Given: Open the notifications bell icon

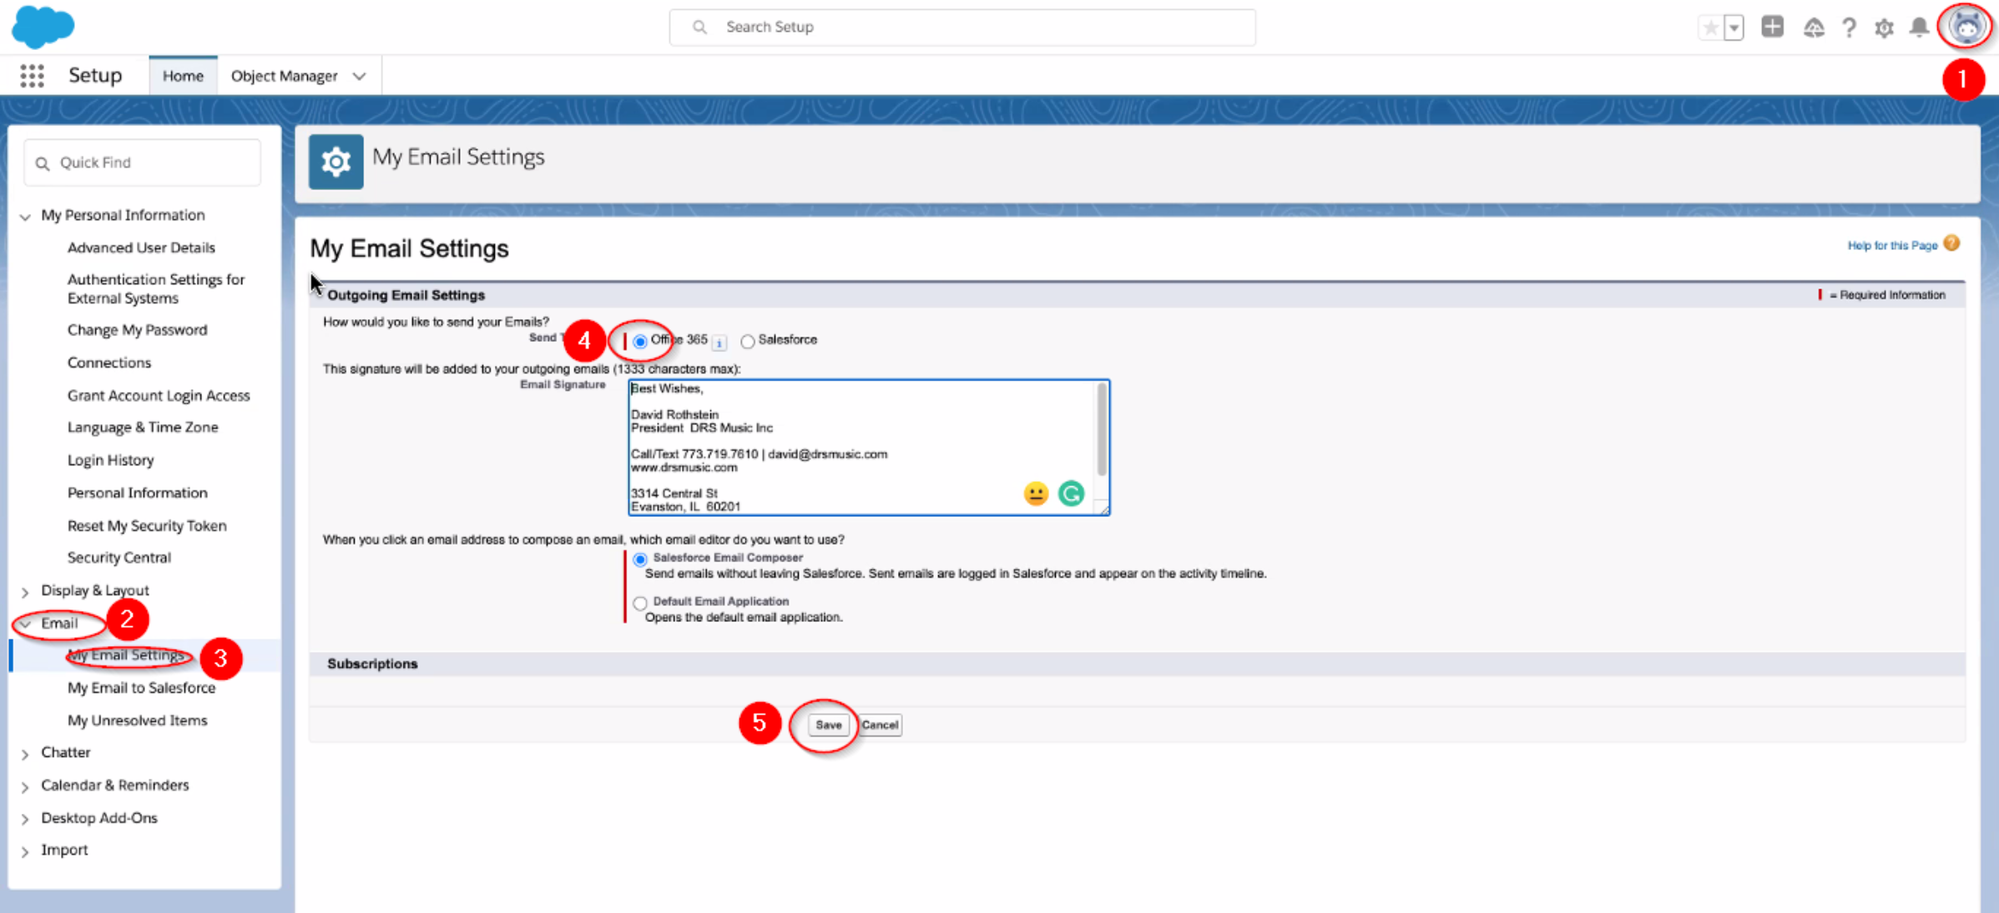Looking at the screenshot, I should pyautogui.click(x=1919, y=28).
